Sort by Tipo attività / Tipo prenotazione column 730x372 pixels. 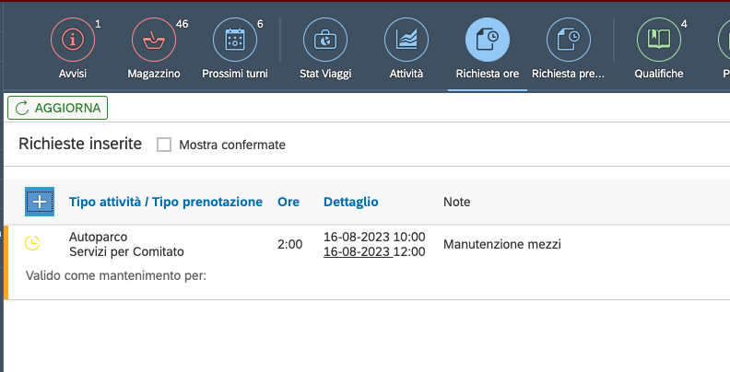[166, 202]
